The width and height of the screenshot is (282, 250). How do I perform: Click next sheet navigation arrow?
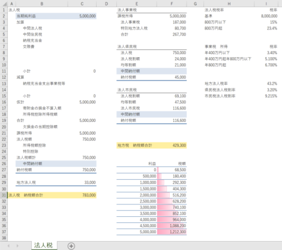(17, 246)
